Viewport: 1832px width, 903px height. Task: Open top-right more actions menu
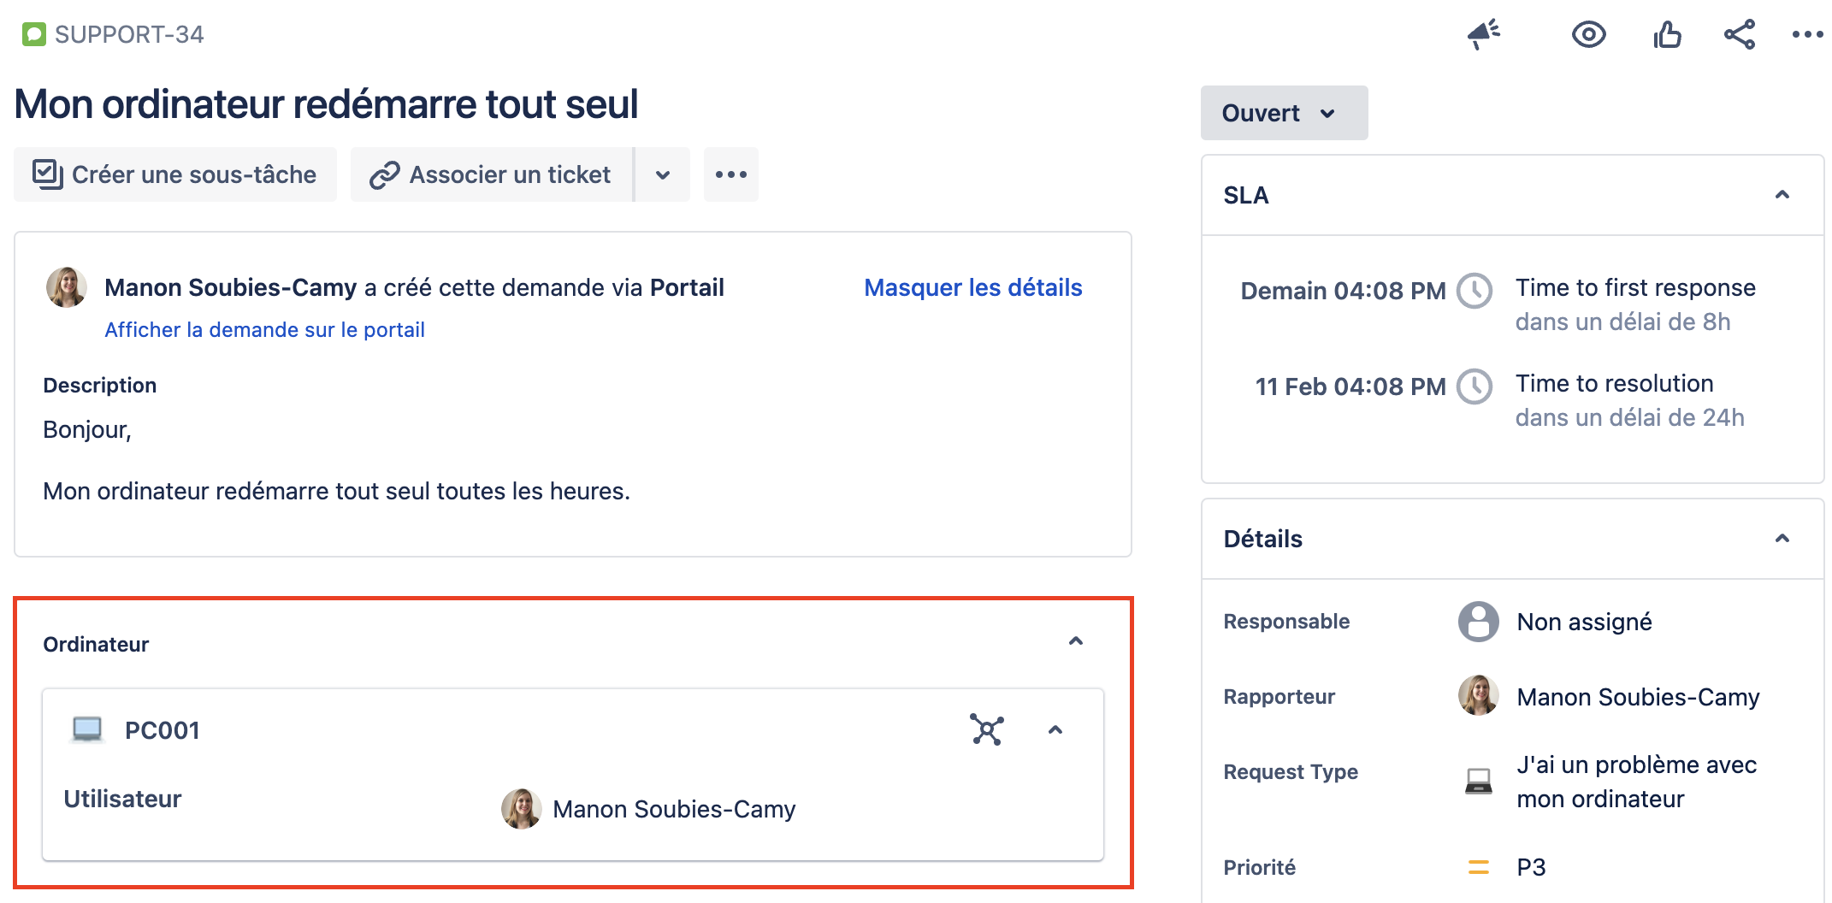point(1807,35)
